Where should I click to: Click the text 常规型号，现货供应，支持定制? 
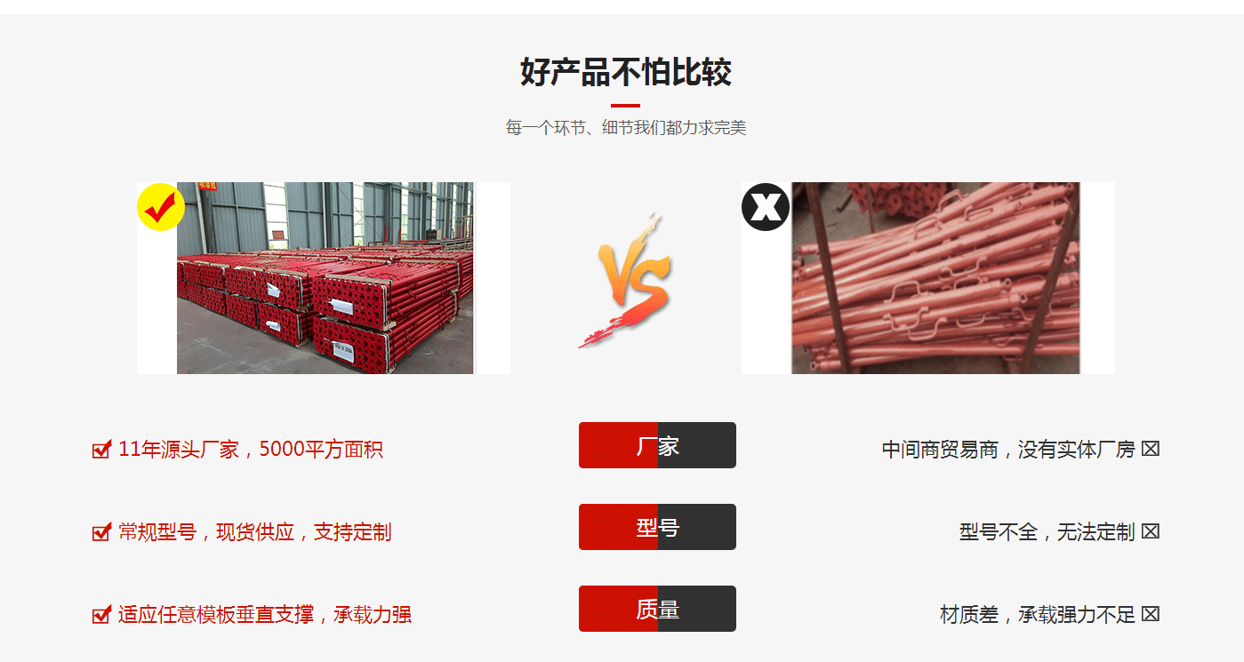click(255, 532)
